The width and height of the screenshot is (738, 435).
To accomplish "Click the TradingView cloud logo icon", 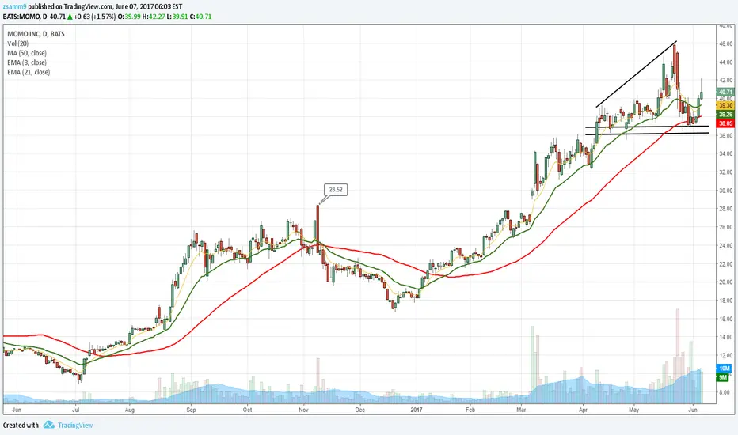I will pos(49,426).
